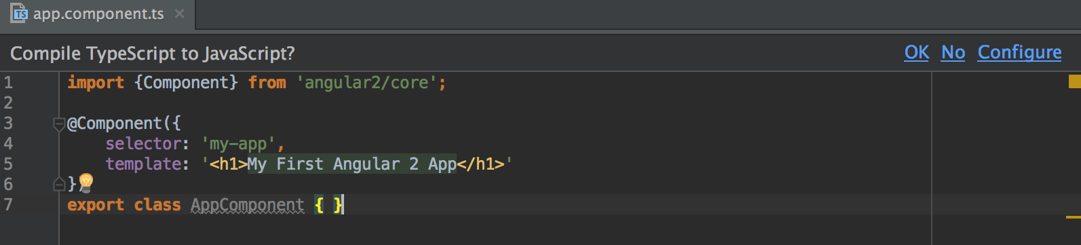Click the 'template' property name
Screen dimensions: 1081x245
pyautogui.click(x=143, y=164)
